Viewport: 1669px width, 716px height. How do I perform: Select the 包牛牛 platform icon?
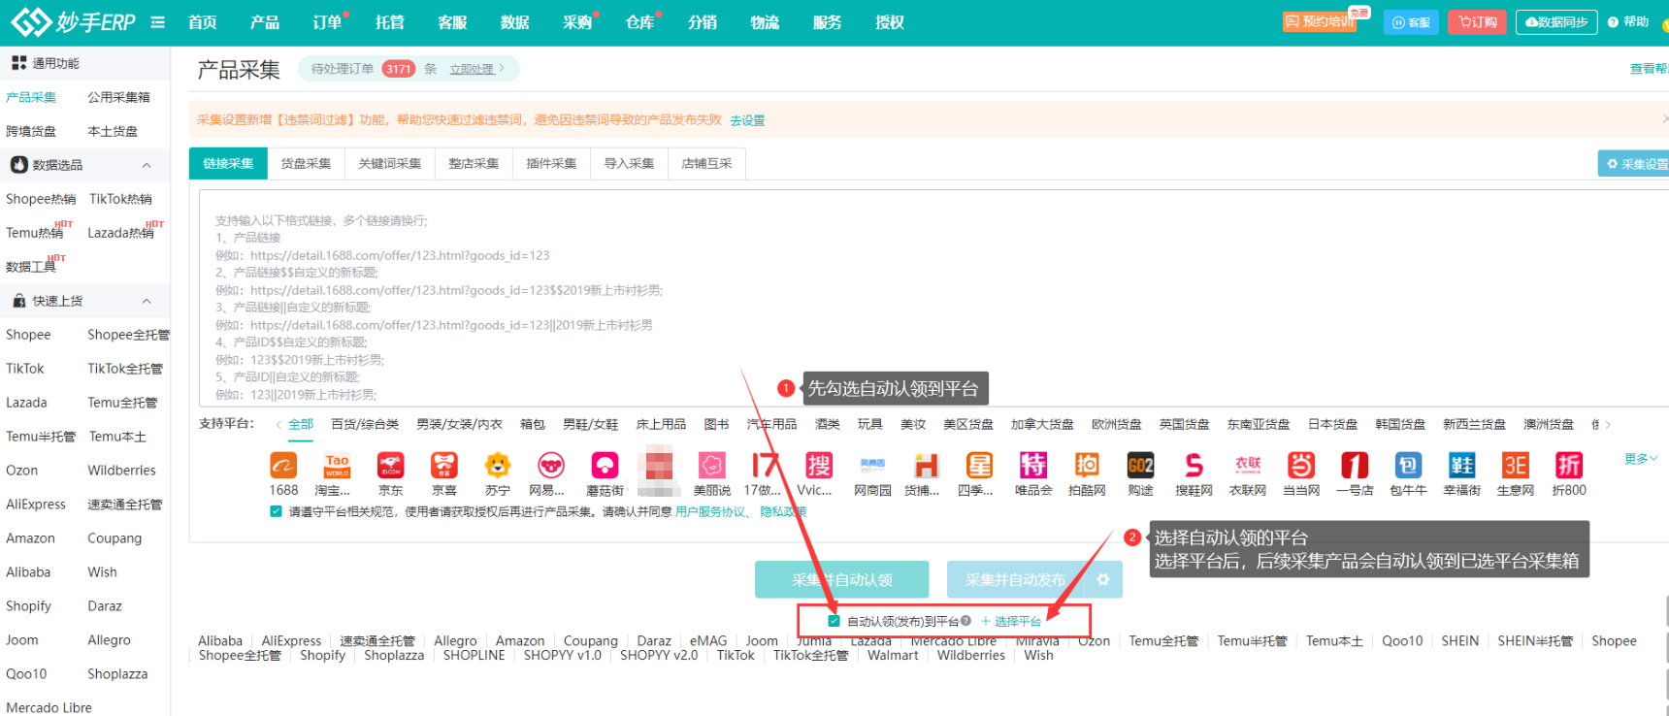point(1408,466)
